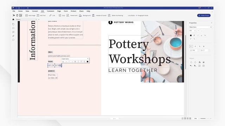Expand floating toolbar font family dropdown
225x126 pixels.
click(x=88, y=59)
